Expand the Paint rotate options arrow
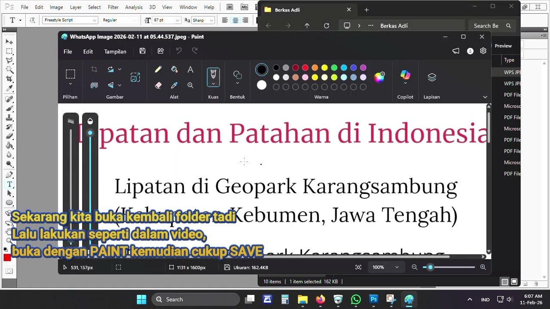Screen dimensions: 550x309 [119, 69]
